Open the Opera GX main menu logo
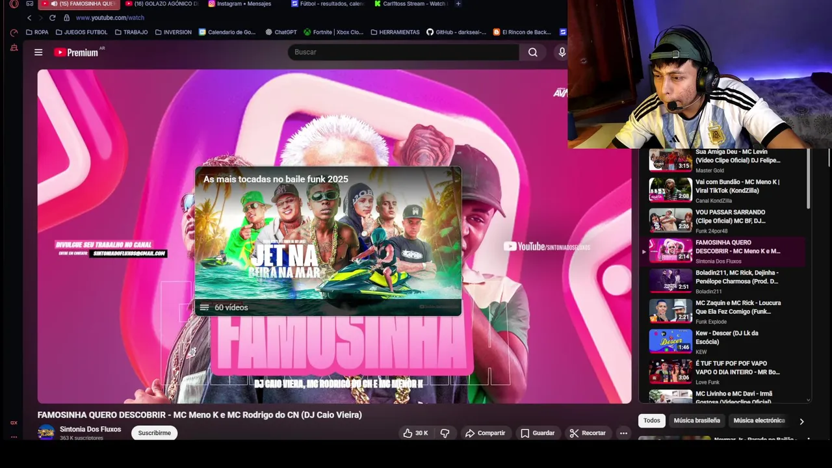The image size is (832, 468). coord(14,4)
